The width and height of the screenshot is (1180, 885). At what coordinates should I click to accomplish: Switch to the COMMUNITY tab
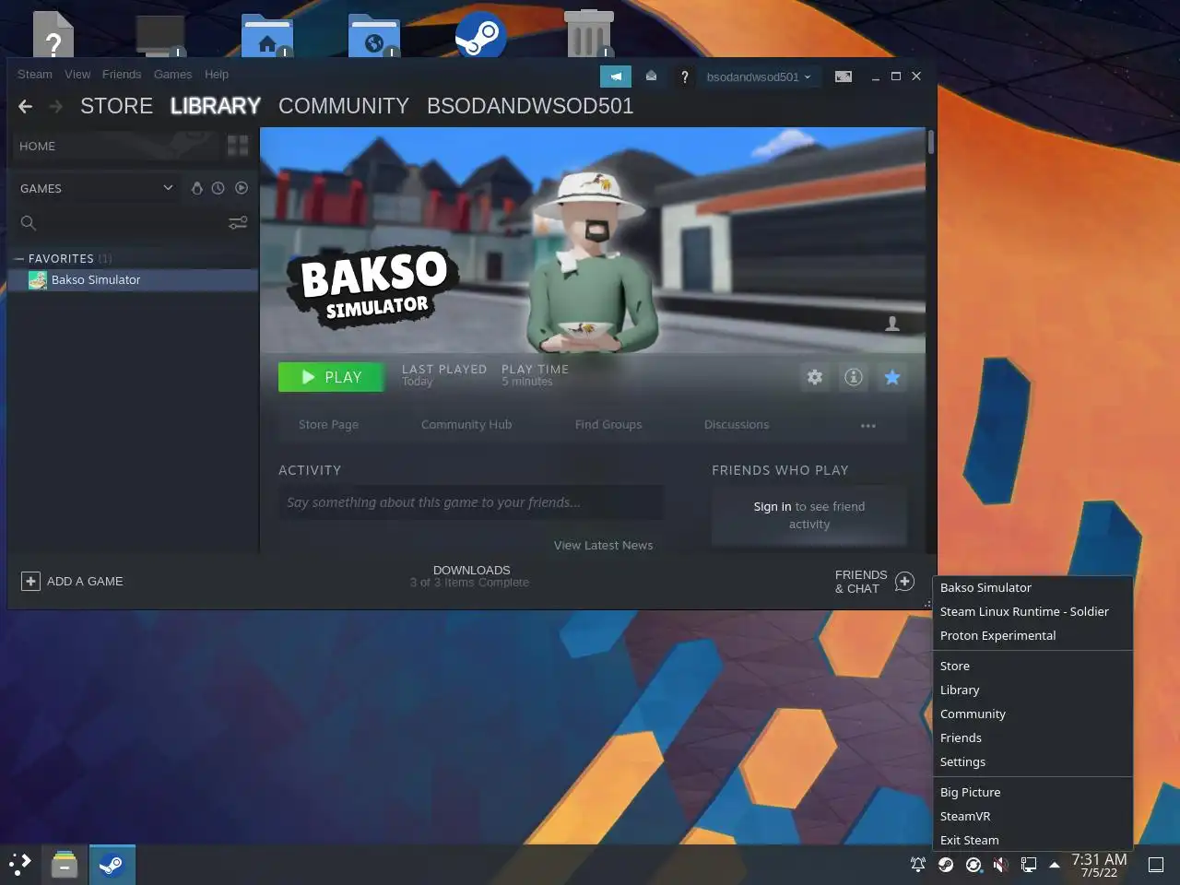[x=344, y=106]
